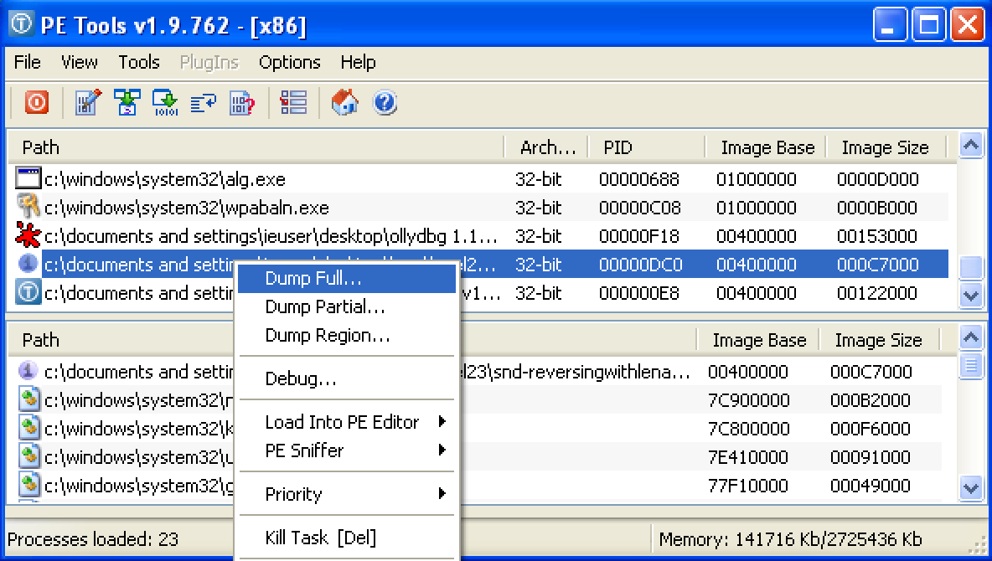Expand the Priority submenu
Screen dimensions: 992x561
point(347,493)
